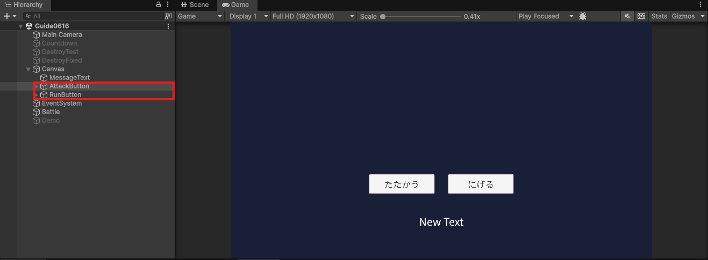Toggle the Gizmos button
The height and width of the screenshot is (260, 708).
click(683, 16)
